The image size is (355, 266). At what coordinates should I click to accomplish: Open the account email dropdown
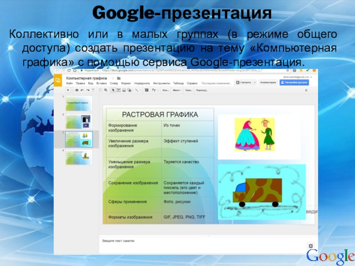(311, 77)
